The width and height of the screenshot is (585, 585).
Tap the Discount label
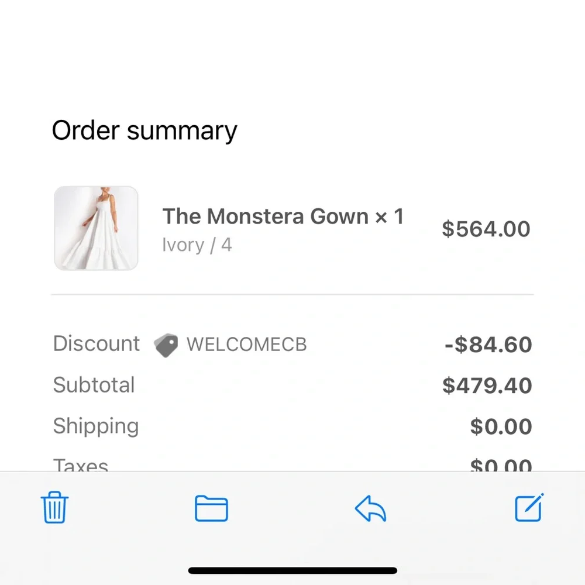pyautogui.click(x=97, y=343)
